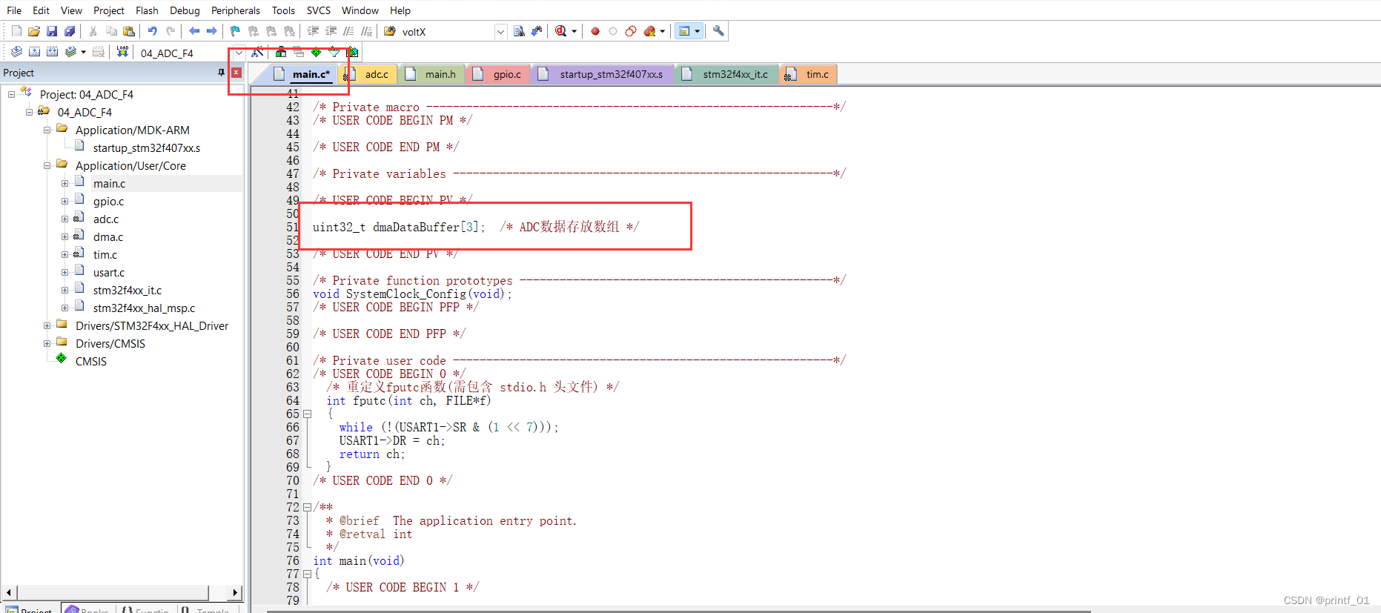Image resolution: width=1381 pixels, height=613 pixels.
Task: Open the Flash menu
Action: point(147,10)
